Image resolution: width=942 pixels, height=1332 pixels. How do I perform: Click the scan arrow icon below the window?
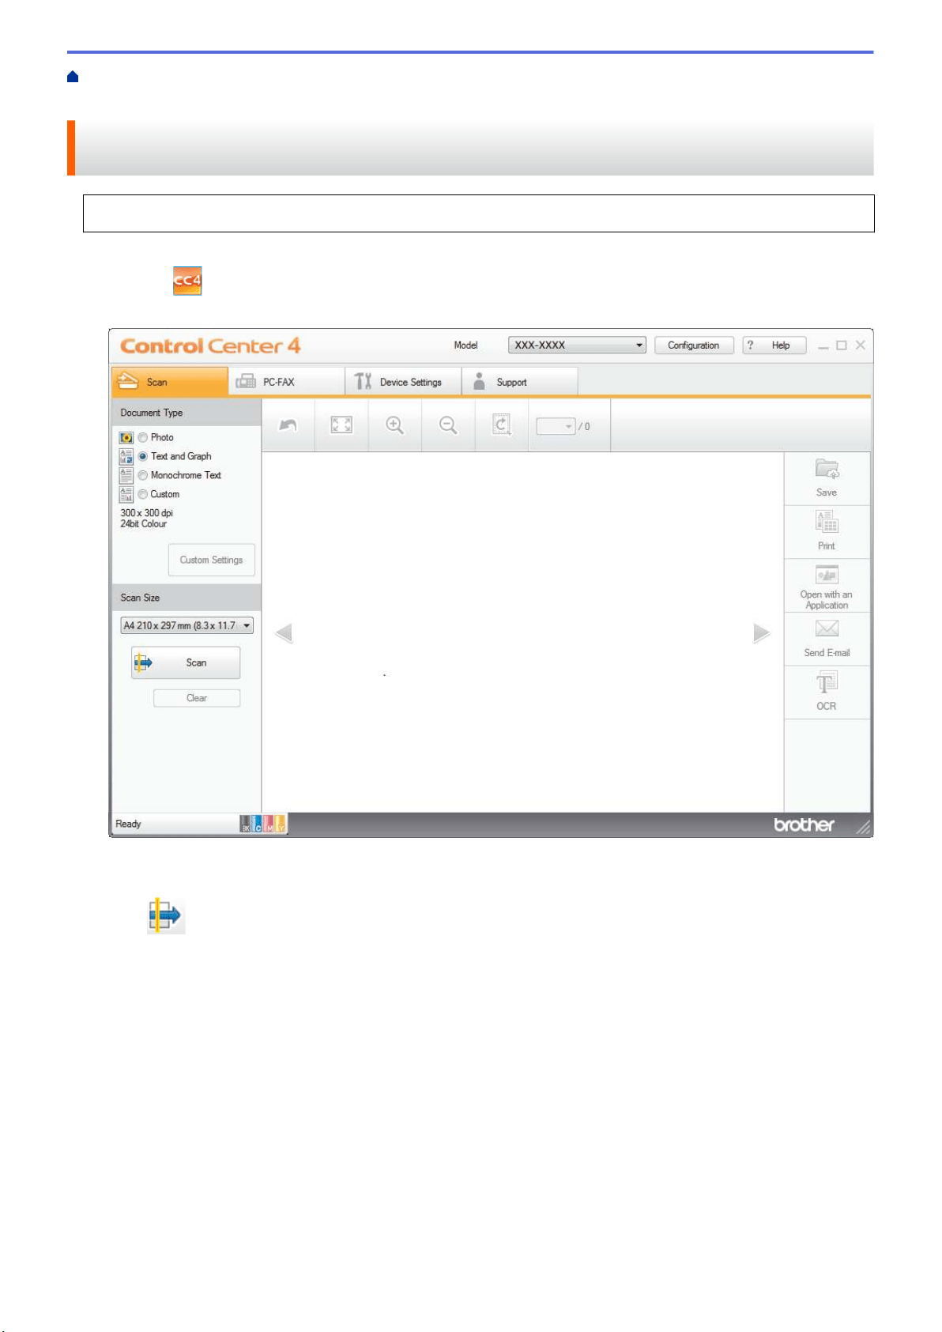[x=166, y=915]
